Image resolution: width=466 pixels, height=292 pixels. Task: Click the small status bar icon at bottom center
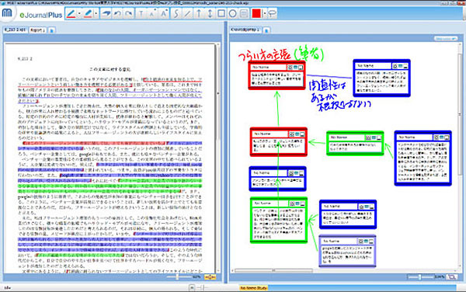[x=192, y=287]
